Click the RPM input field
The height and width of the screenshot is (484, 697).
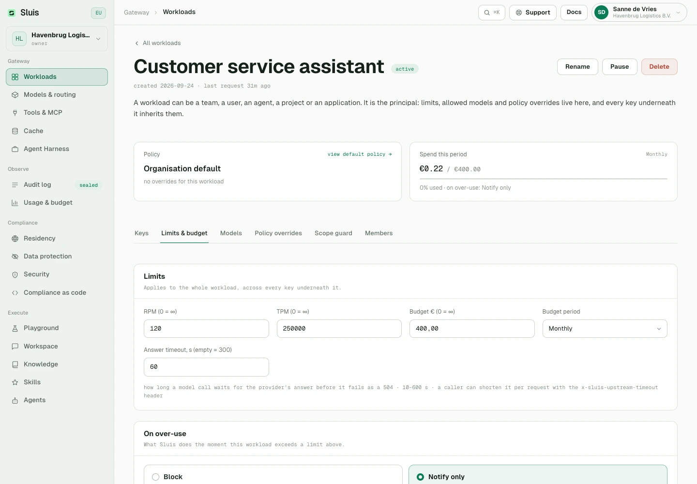point(206,329)
